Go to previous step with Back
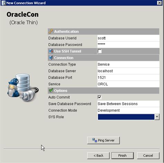Image resolution: width=164 pixels, height=163 pixels. 98,155
